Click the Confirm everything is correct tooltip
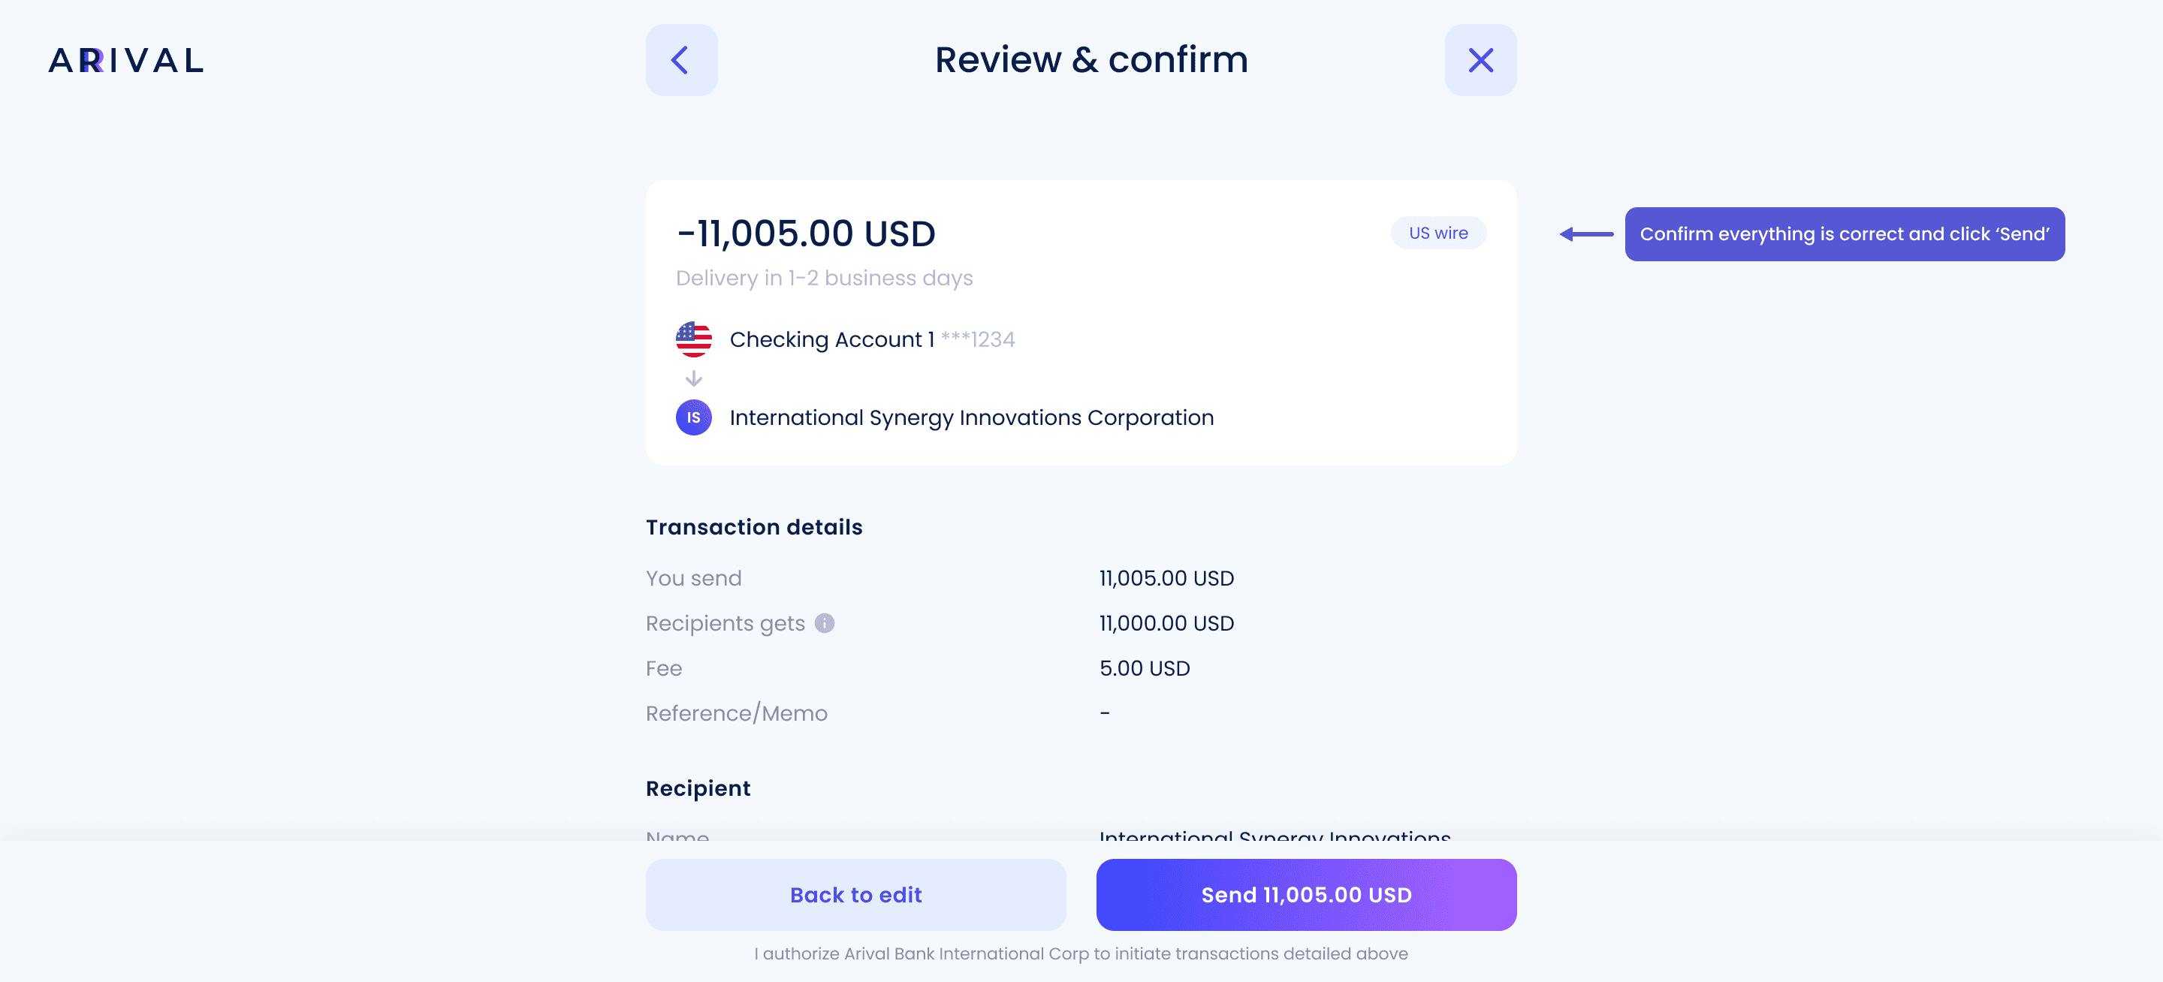This screenshot has width=2163, height=982. coord(1845,234)
